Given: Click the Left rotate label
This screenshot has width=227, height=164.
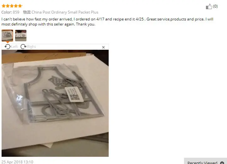Looking at the screenshot, I should pyautogui.click(x=14, y=47).
